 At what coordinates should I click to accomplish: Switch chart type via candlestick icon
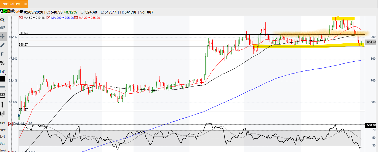pos(2,113)
